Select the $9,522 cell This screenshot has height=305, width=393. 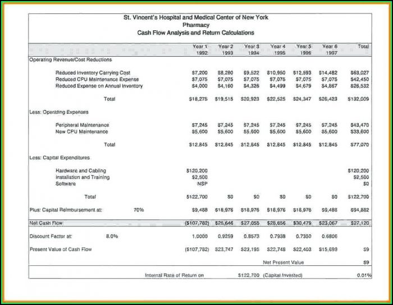(x=252, y=73)
